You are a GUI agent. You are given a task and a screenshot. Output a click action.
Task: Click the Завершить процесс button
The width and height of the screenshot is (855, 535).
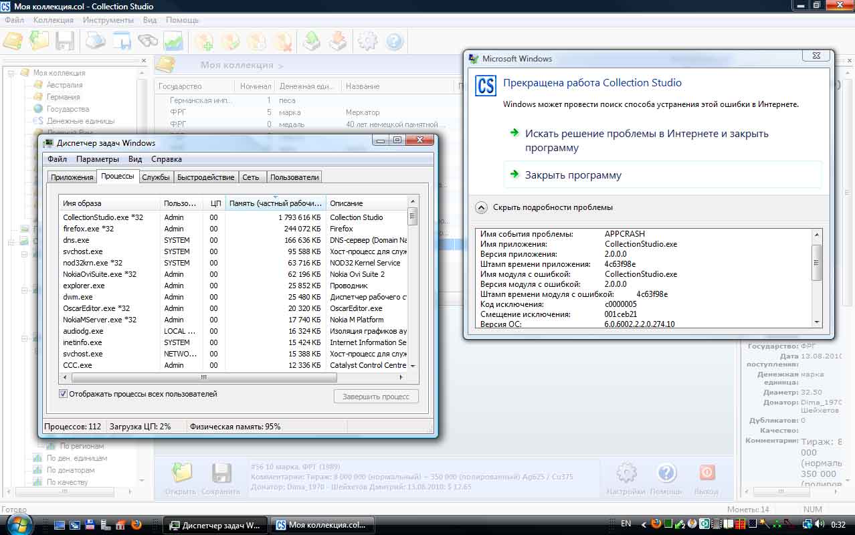(376, 397)
